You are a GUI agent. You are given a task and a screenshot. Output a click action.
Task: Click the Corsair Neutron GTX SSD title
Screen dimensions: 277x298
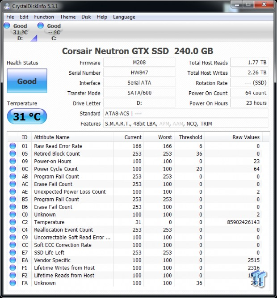coord(138,51)
